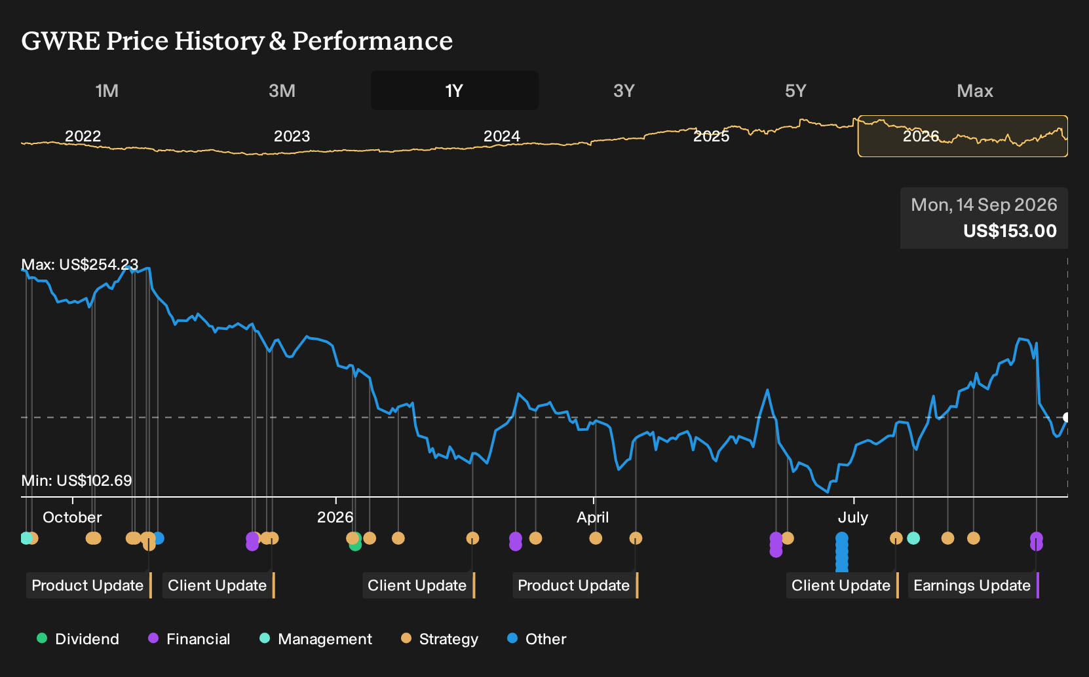Screen dimensions: 1089x677
Task: Toggle Dividend events in the legend
Action: pos(78,638)
